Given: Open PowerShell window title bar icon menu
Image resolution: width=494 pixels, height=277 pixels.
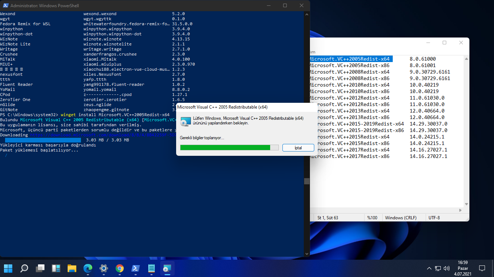Looking at the screenshot, I should pyautogui.click(x=6, y=6).
